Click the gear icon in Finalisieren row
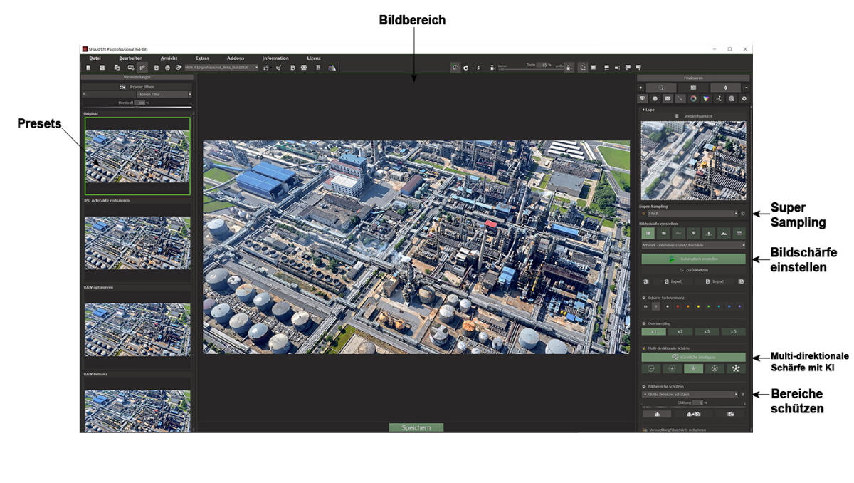The image size is (854, 483). click(x=744, y=98)
